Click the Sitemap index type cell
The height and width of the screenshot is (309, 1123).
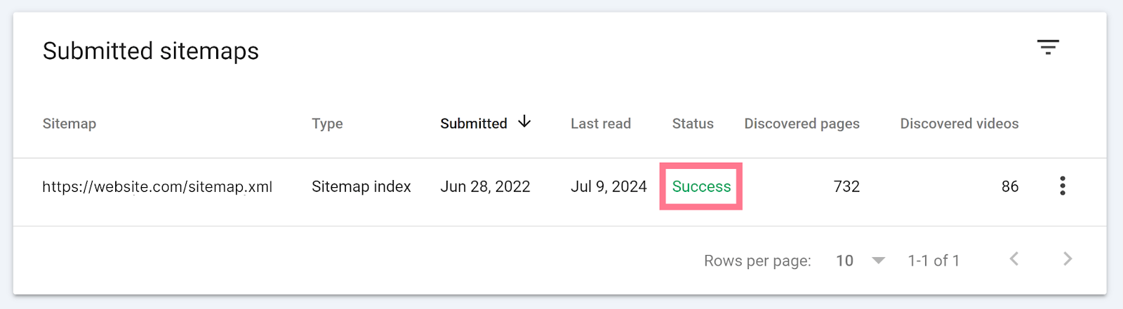tap(361, 186)
